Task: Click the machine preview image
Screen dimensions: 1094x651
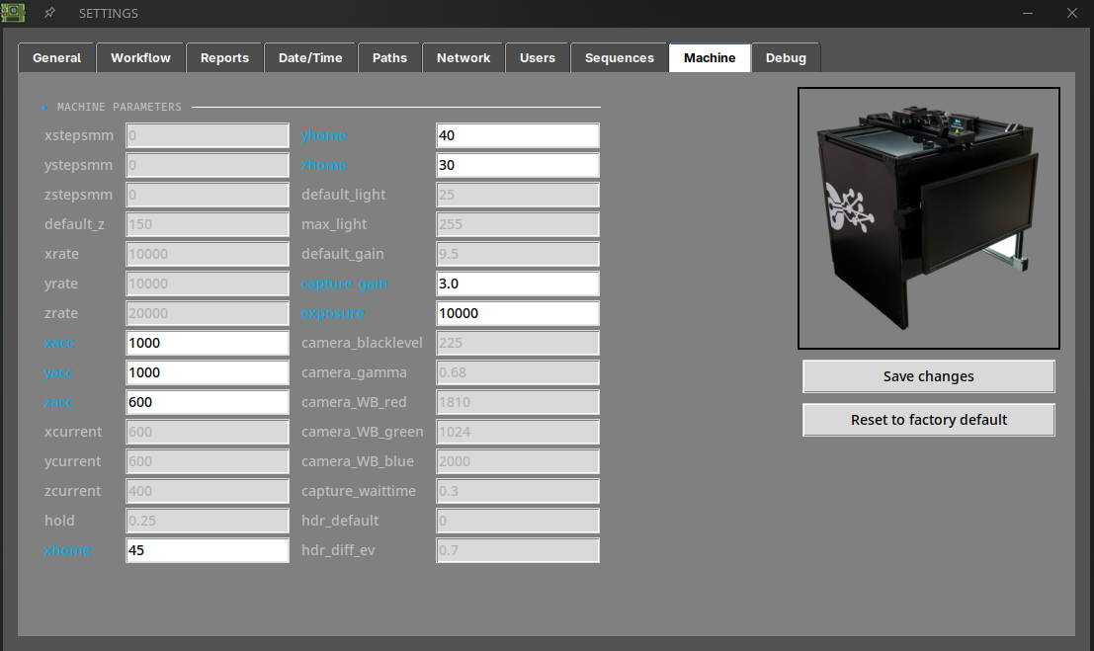Action: [x=929, y=218]
